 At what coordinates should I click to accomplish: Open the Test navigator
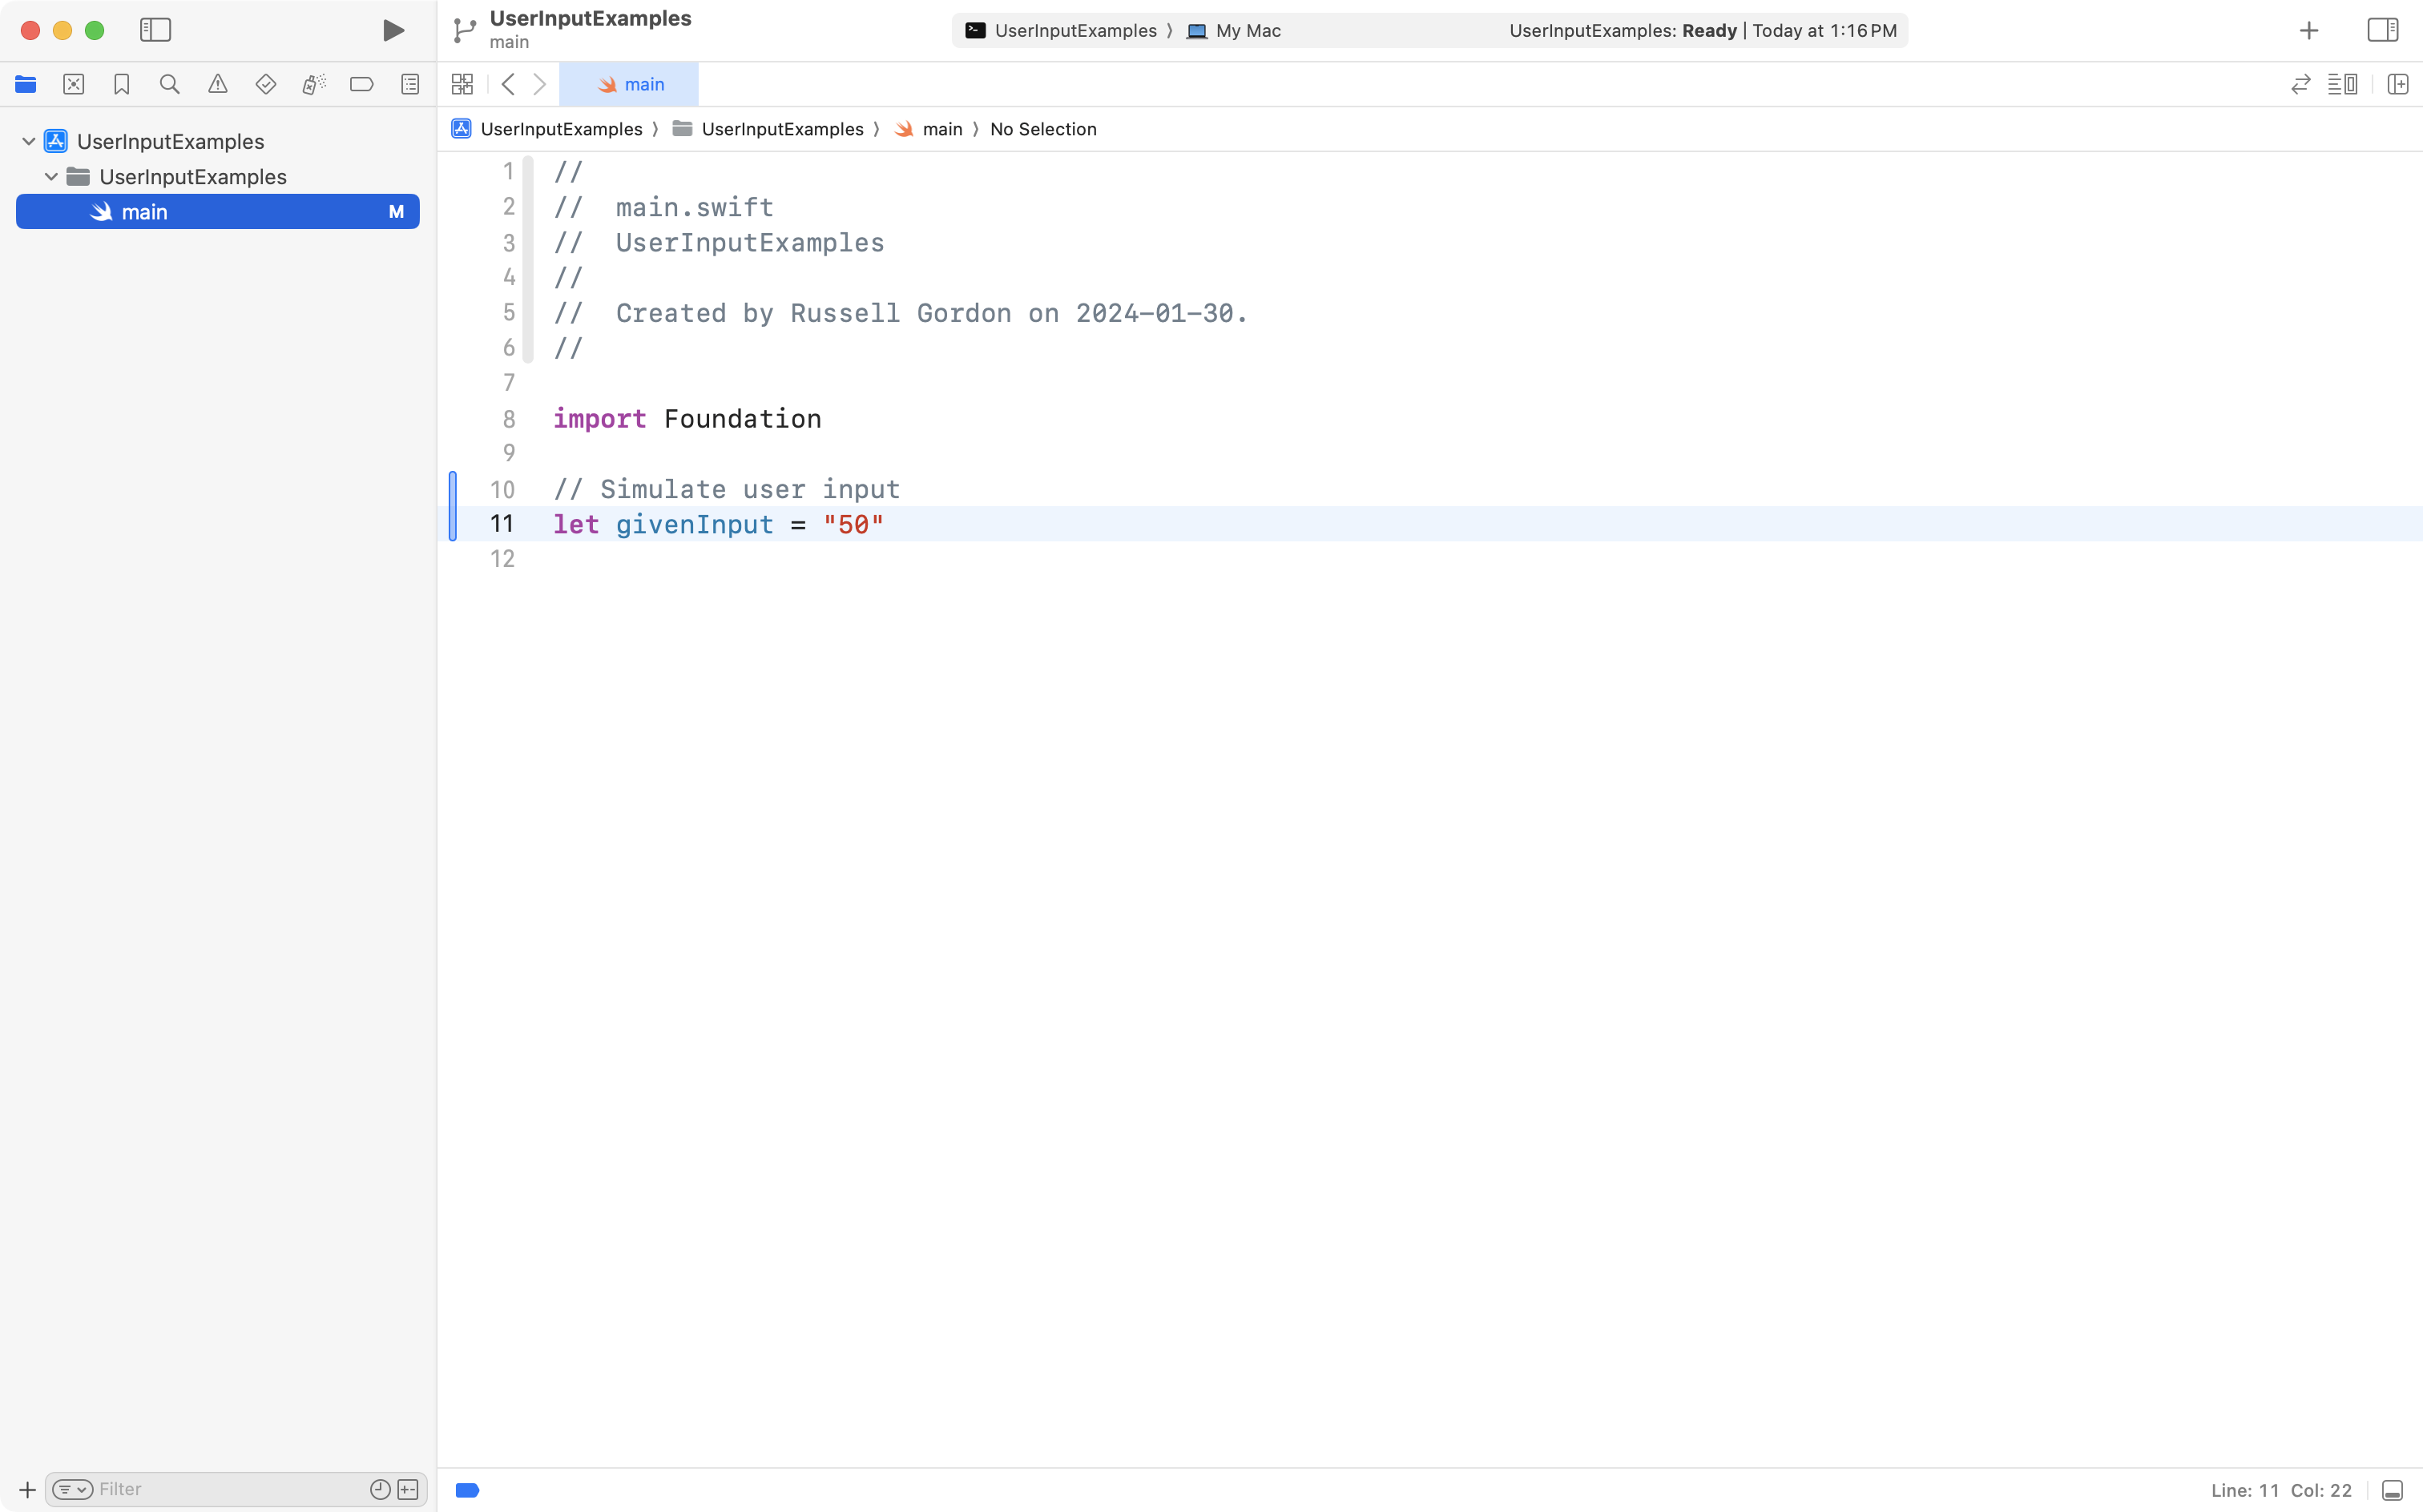click(x=266, y=84)
